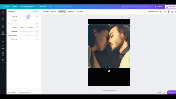
Task: Open the Uploads panel in sidebar
Action: 3,20
